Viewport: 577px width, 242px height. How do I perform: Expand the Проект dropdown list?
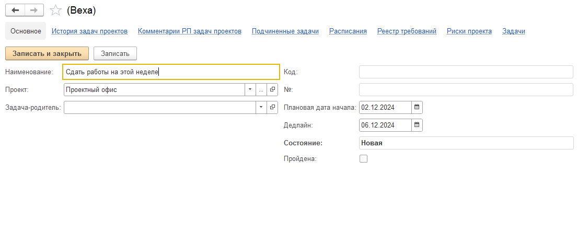pos(250,90)
